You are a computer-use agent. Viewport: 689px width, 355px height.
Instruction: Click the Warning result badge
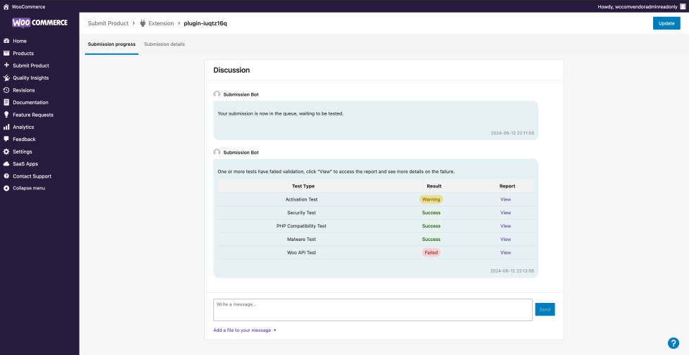click(x=431, y=199)
